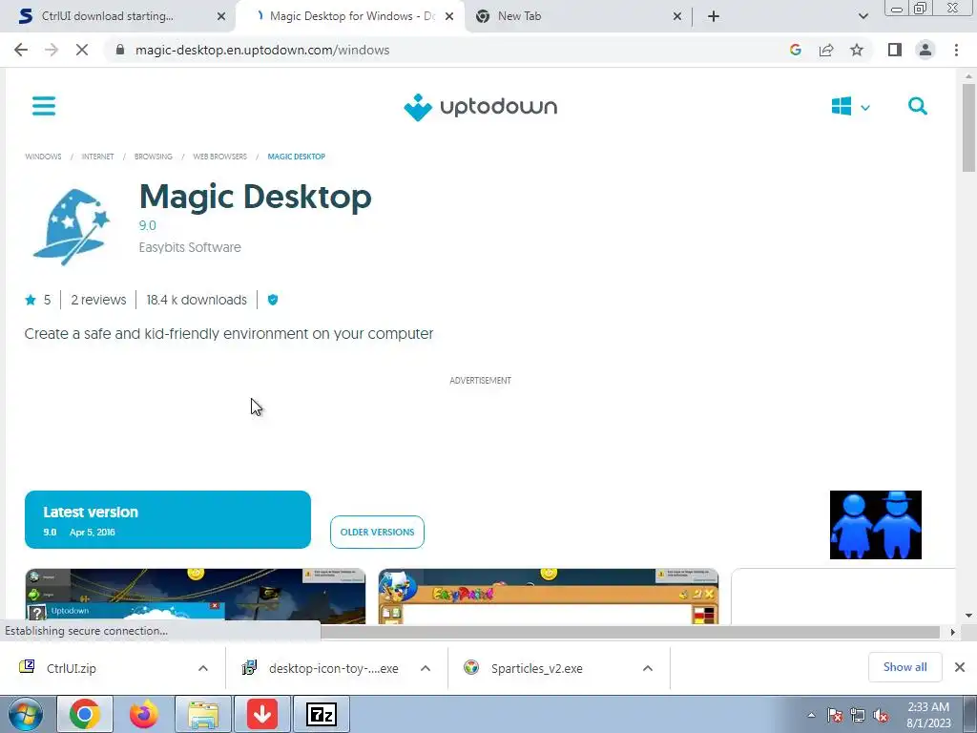Viewport: 977px width, 733px height.
Task: Click the Latest version download button
Action: pyautogui.click(x=168, y=520)
